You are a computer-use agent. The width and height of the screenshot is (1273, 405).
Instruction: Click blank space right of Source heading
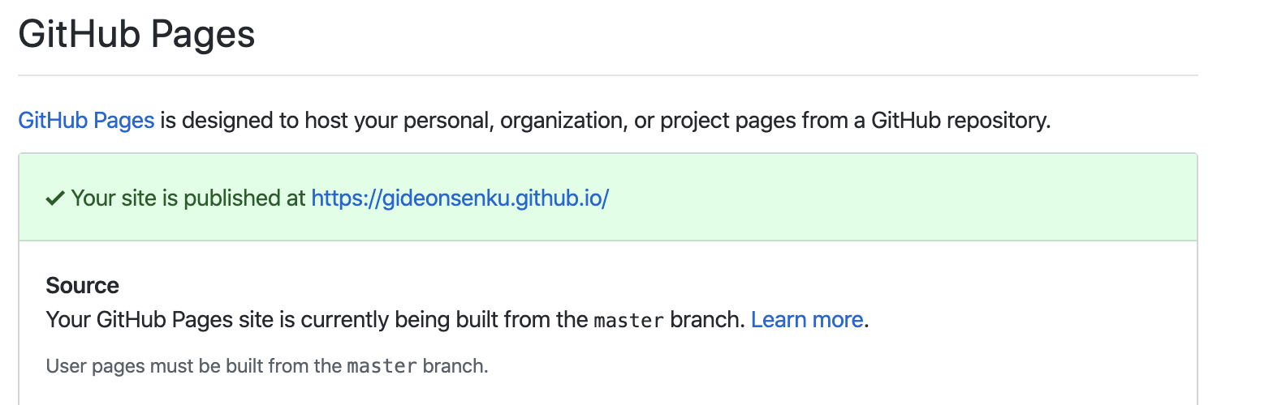pyautogui.click(x=568, y=285)
